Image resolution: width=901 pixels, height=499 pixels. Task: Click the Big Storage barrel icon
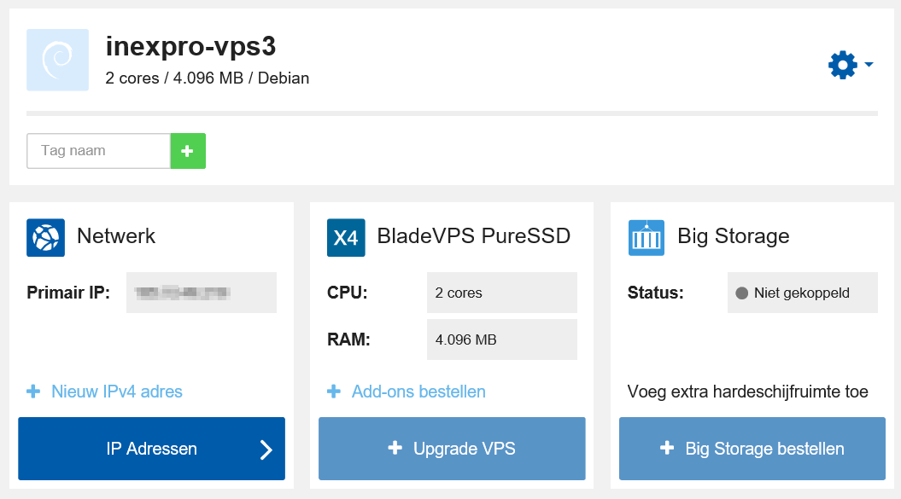point(646,237)
